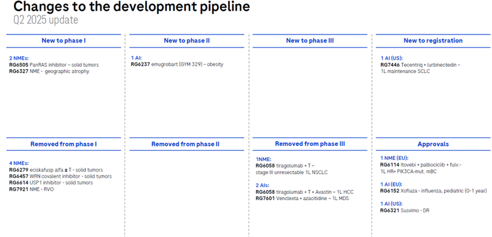This screenshot has width=492, height=237.
Task: Click the RG6614 USP1 inhibitor entry
Action: [x=51, y=183]
